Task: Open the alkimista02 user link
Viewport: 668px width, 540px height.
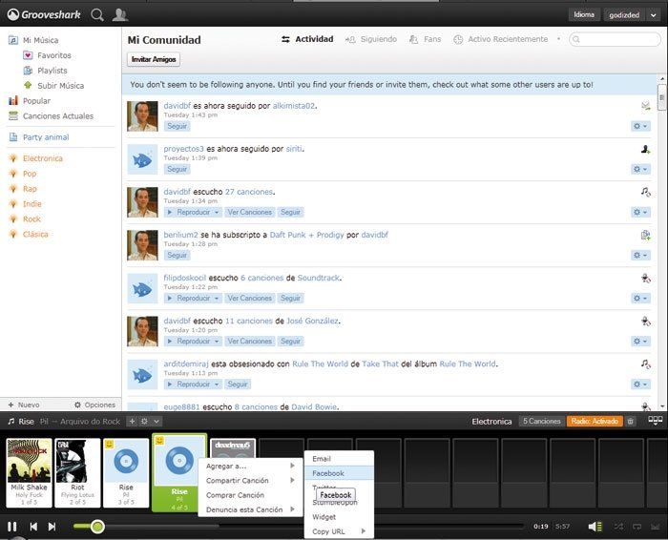Action: point(294,106)
